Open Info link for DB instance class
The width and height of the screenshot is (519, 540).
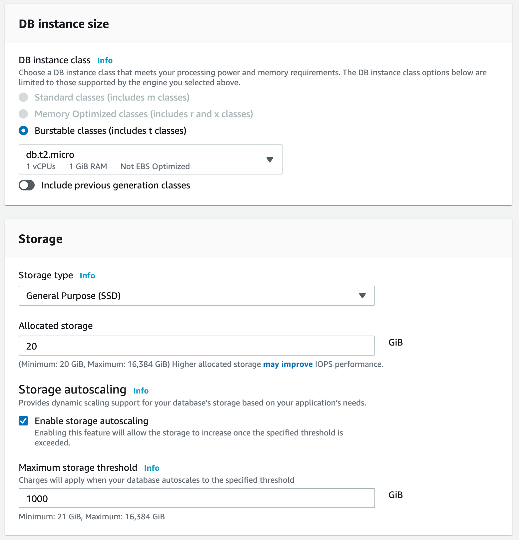point(105,61)
